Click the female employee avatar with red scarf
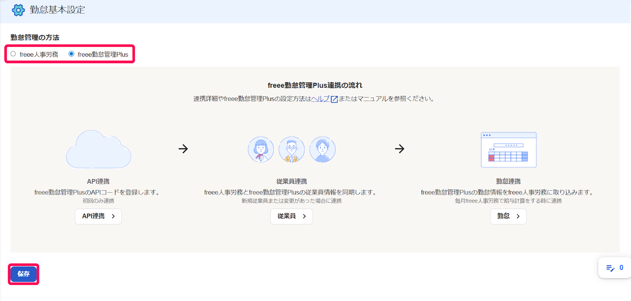 (x=261, y=150)
